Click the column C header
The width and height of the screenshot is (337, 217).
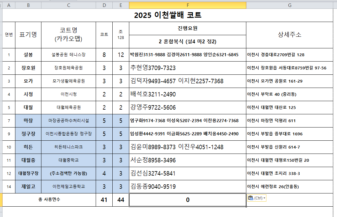click(x=68, y=5)
